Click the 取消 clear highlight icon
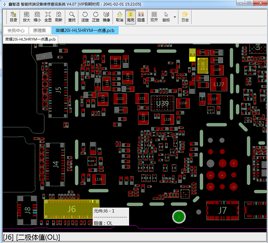The width and height of the screenshot is (268, 243). [120, 17]
